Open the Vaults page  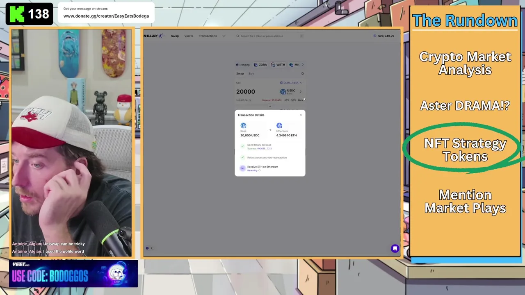click(x=189, y=36)
